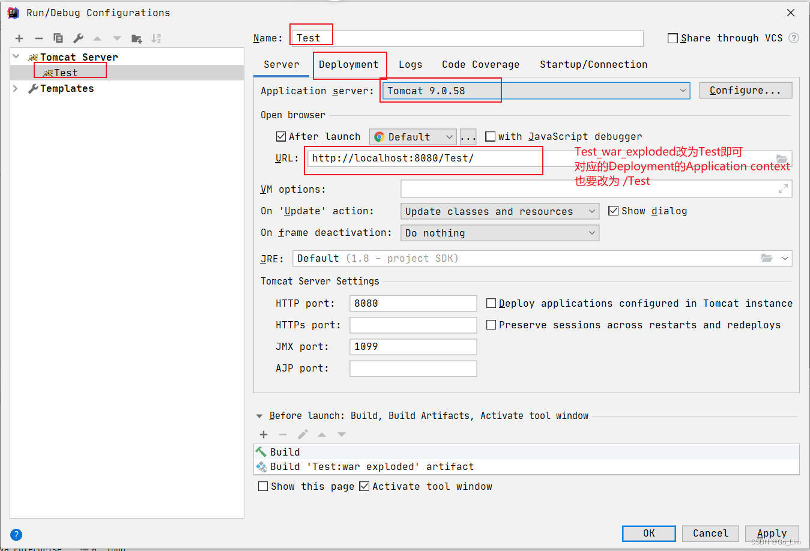Browse for JRE folder icon

tap(767, 258)
